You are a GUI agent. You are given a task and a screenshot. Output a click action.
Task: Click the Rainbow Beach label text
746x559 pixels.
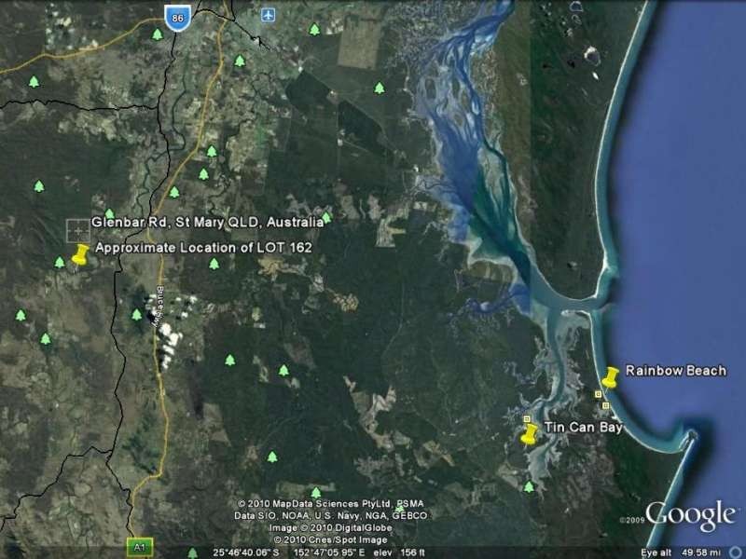click(676, 369)
